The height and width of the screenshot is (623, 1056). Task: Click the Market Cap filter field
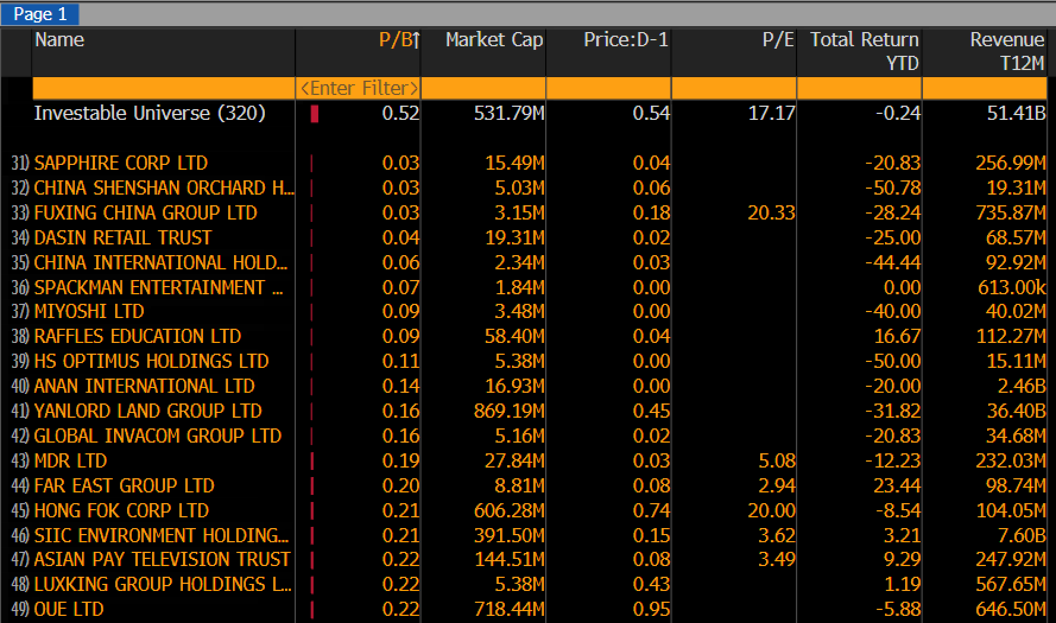coord(483,88)
